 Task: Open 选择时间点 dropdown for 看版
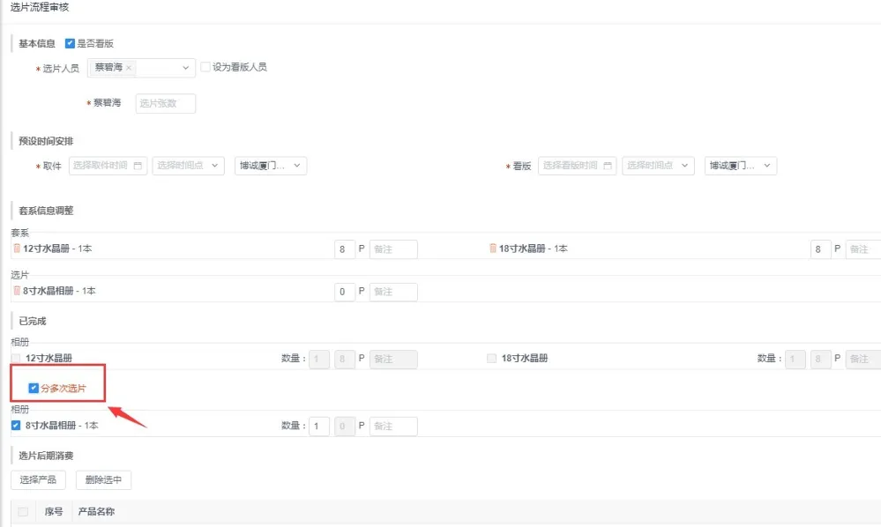click(x=658, y=166)
